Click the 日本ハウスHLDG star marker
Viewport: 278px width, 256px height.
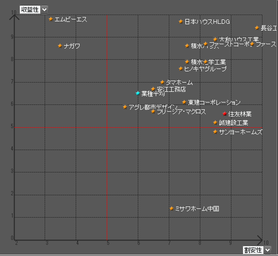tap(180, 21)
